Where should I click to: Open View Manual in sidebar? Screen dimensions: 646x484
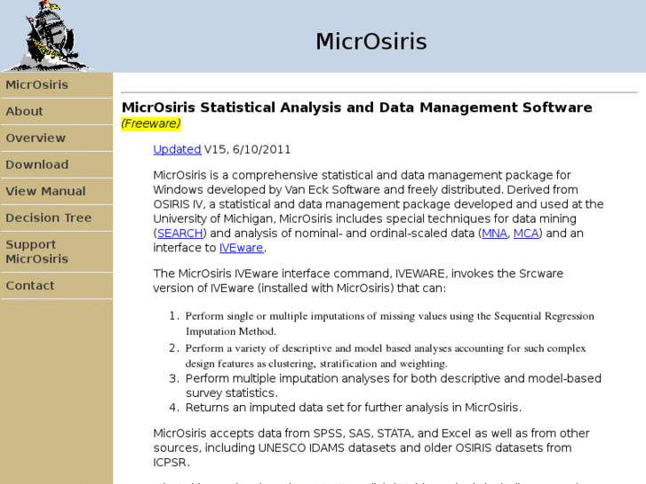click(x=45, y=191)
